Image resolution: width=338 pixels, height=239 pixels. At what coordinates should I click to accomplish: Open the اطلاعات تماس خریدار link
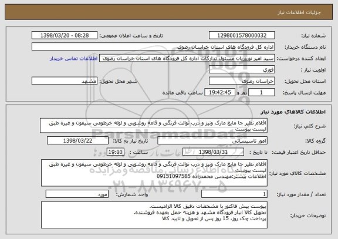click(x=74, y=59)
